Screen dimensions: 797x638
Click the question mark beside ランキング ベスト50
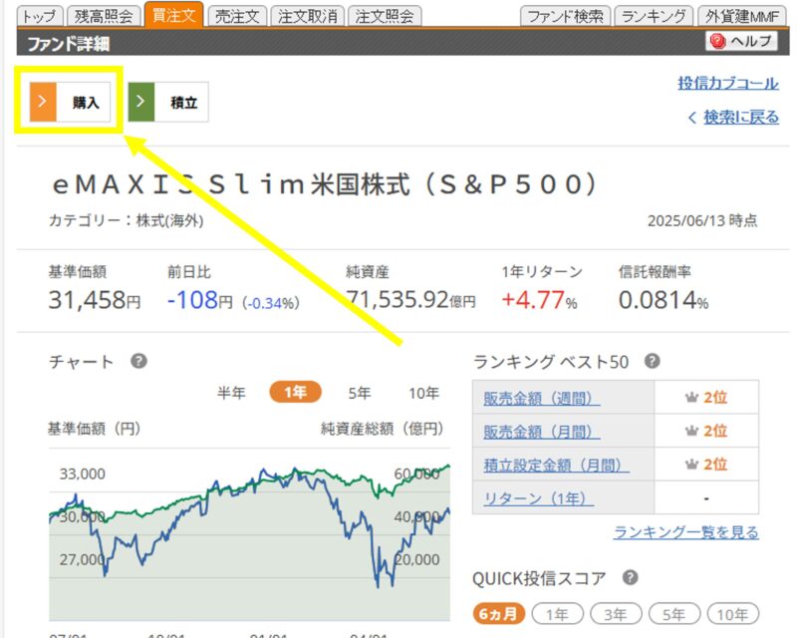pos(653,361)
